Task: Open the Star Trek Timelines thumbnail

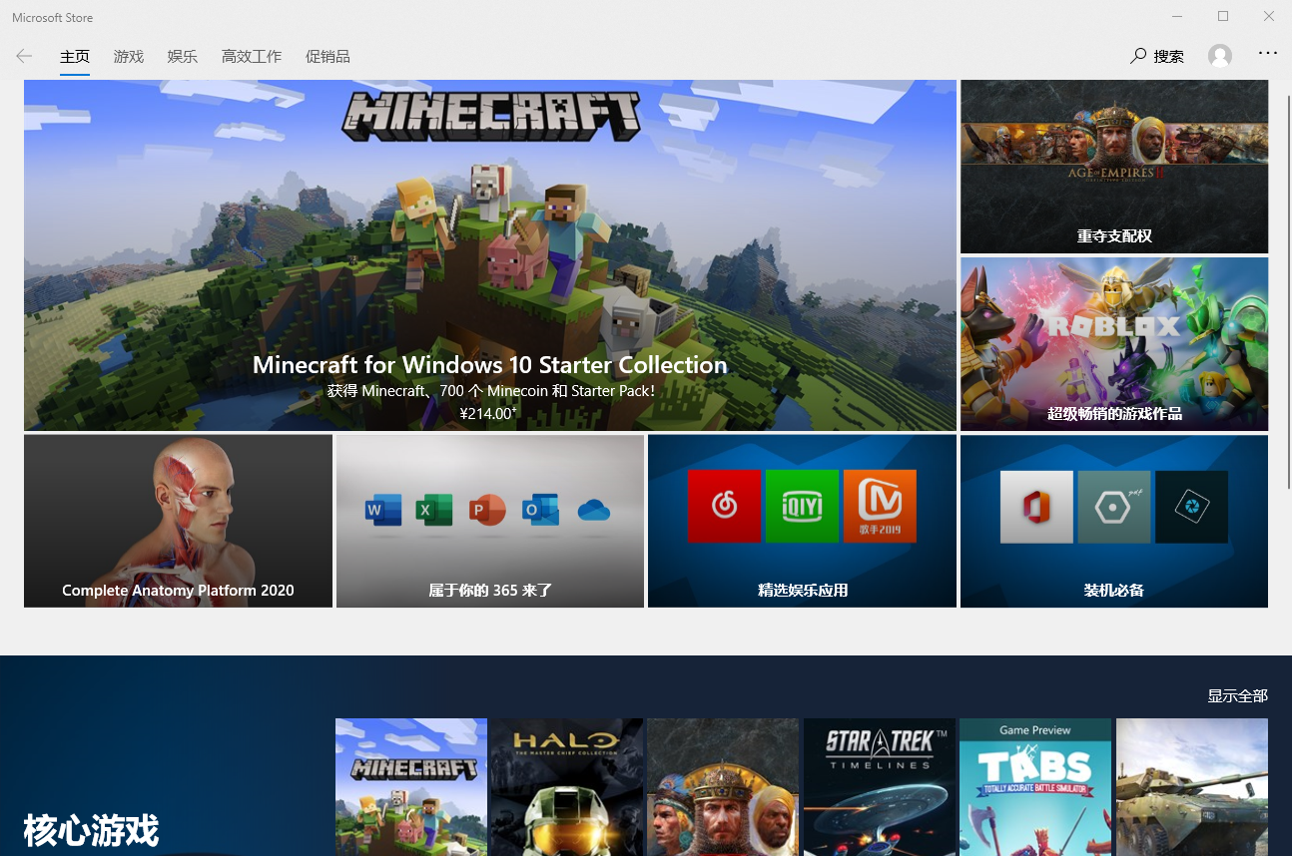Action: (x=880, y=787)
